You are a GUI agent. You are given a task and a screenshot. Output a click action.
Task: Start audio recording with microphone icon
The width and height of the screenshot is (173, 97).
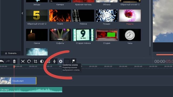click(54, 61)
